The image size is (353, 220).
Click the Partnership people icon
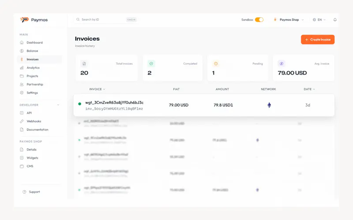point(22,84)
